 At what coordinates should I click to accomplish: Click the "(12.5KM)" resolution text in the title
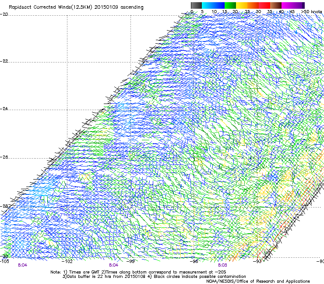point(81,7)
